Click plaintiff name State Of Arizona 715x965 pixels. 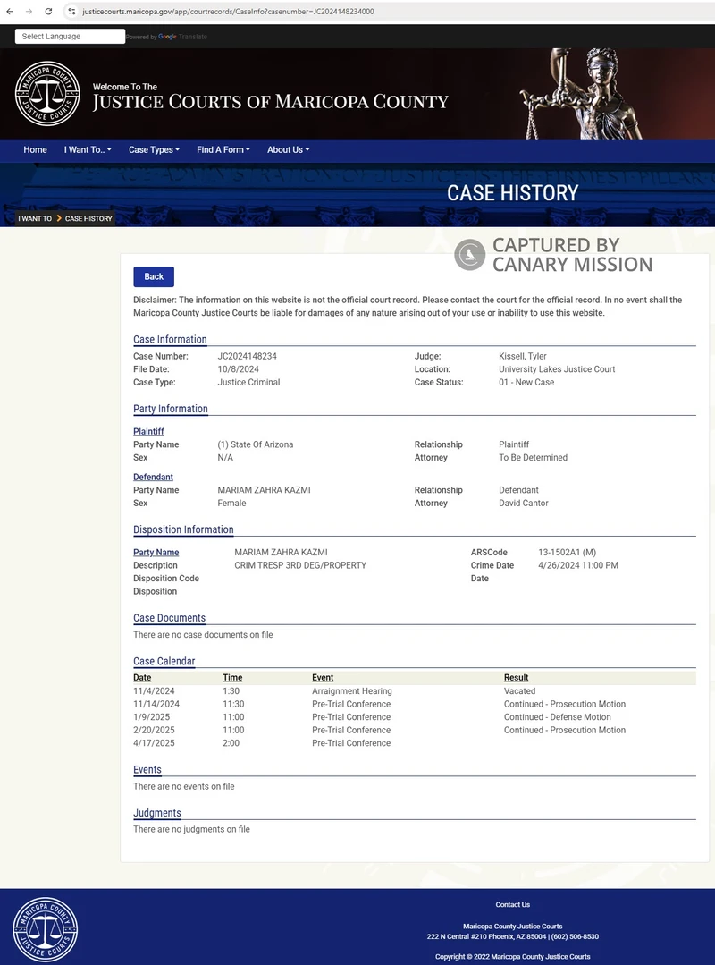click(255, 444)
